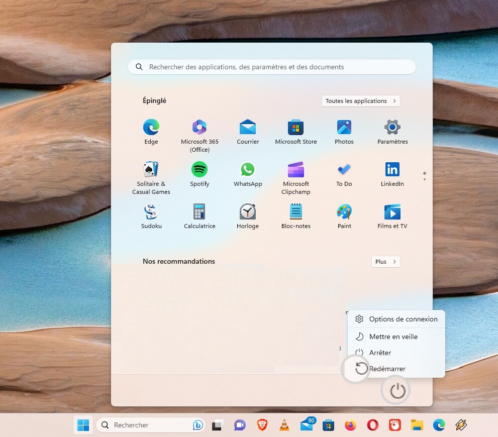
Task: Choose Redémarrer in power menu
Action: [396, 369]
